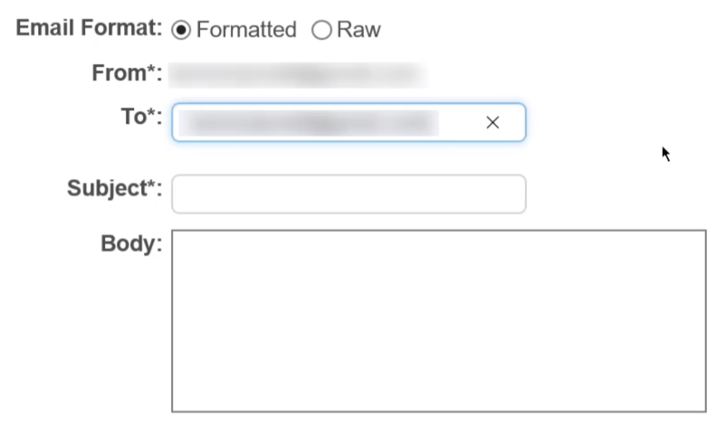Click the 'Subject*:' field label
Screen dimensions: 726x428
(114, 190)
